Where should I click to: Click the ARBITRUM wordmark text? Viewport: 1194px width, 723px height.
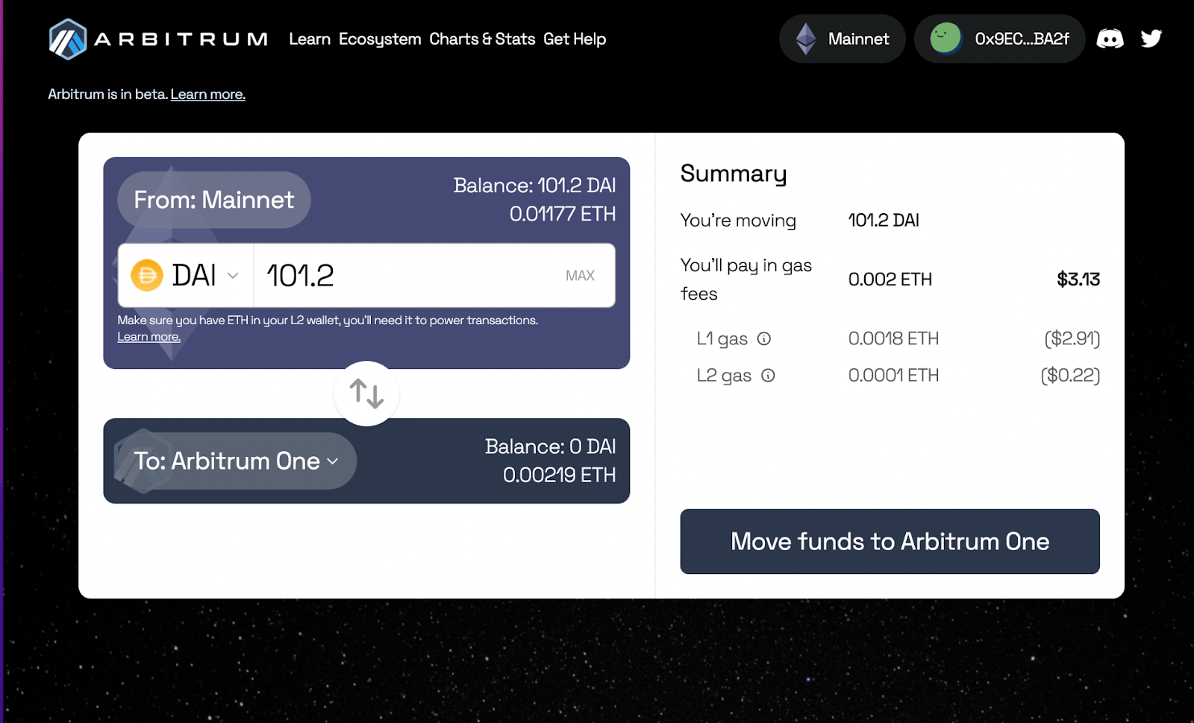click(181, 39)
